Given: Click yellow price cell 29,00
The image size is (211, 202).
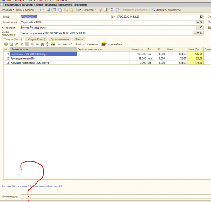Looking at the screenshot, I should click(x=195, y=58).
